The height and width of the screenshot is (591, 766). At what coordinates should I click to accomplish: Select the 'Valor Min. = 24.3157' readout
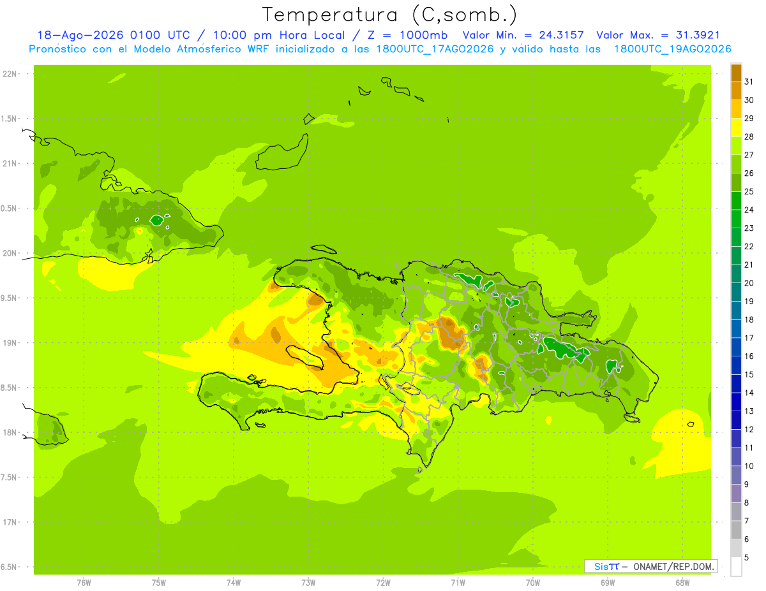(523, 35)
